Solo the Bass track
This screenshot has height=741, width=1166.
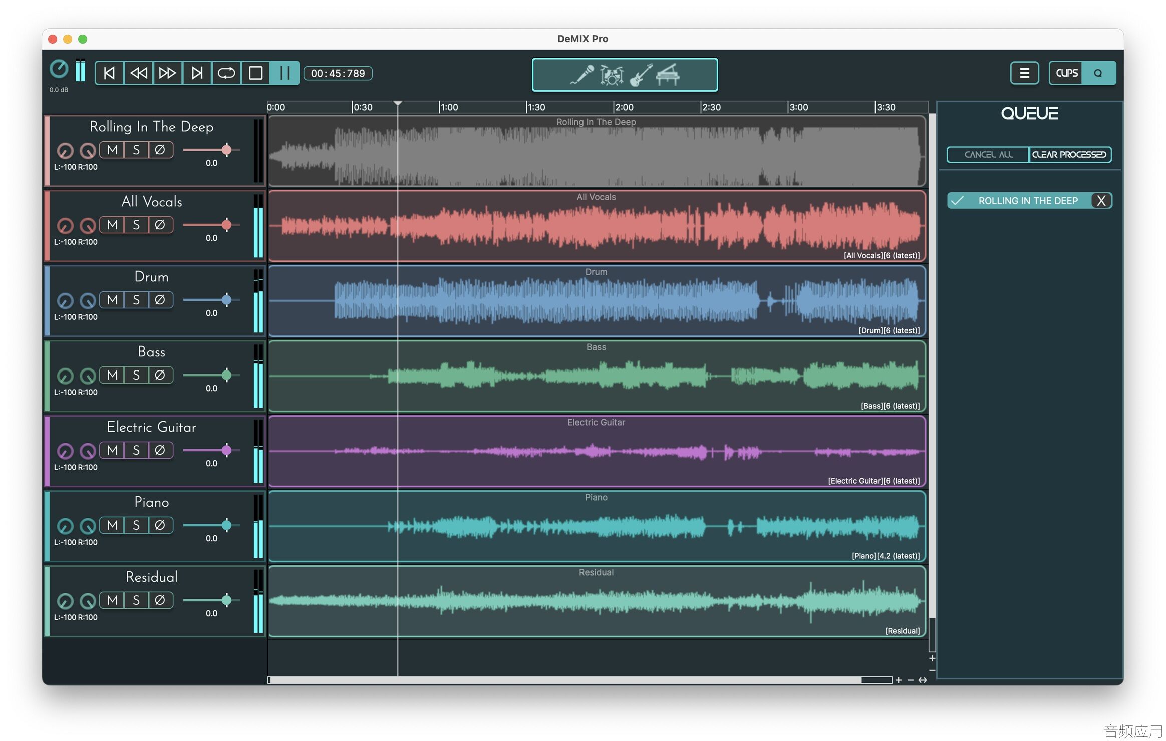tap(136, 375)
